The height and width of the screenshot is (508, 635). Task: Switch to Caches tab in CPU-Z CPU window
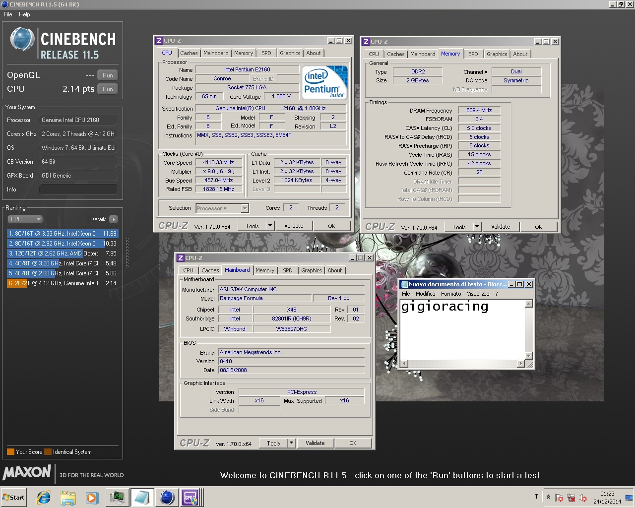[189, 53]
